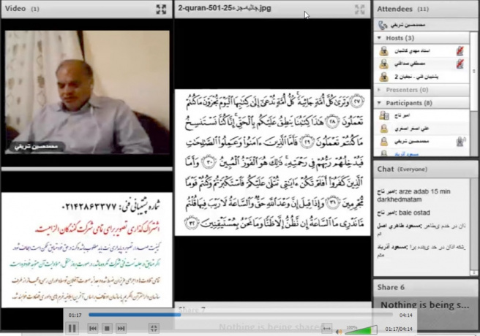This screenshot has width=480, height=336.
Task: Toggle muted microphone of first host
Action: pyautogui.click(x=460, y=51)
